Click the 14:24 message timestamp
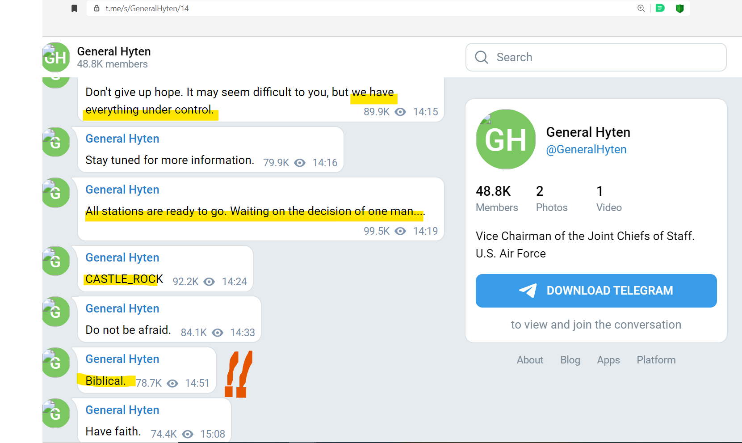Viewport: 742px width, 443px height. tap(234, 282)
